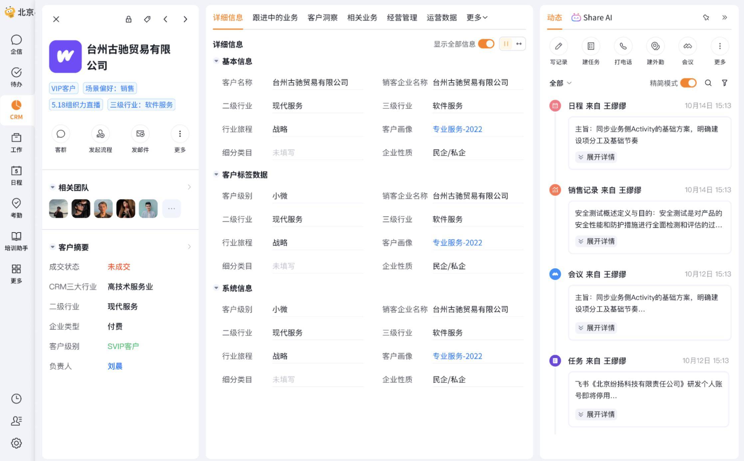
Task: Collapse the 基本信息 section
Action: coord(216,61)
